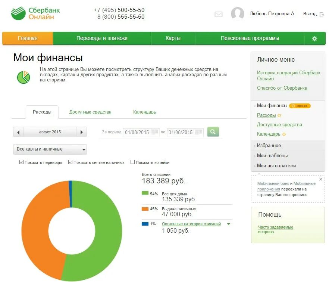Open the gear settings in green navigation bar

click(314, 38)
